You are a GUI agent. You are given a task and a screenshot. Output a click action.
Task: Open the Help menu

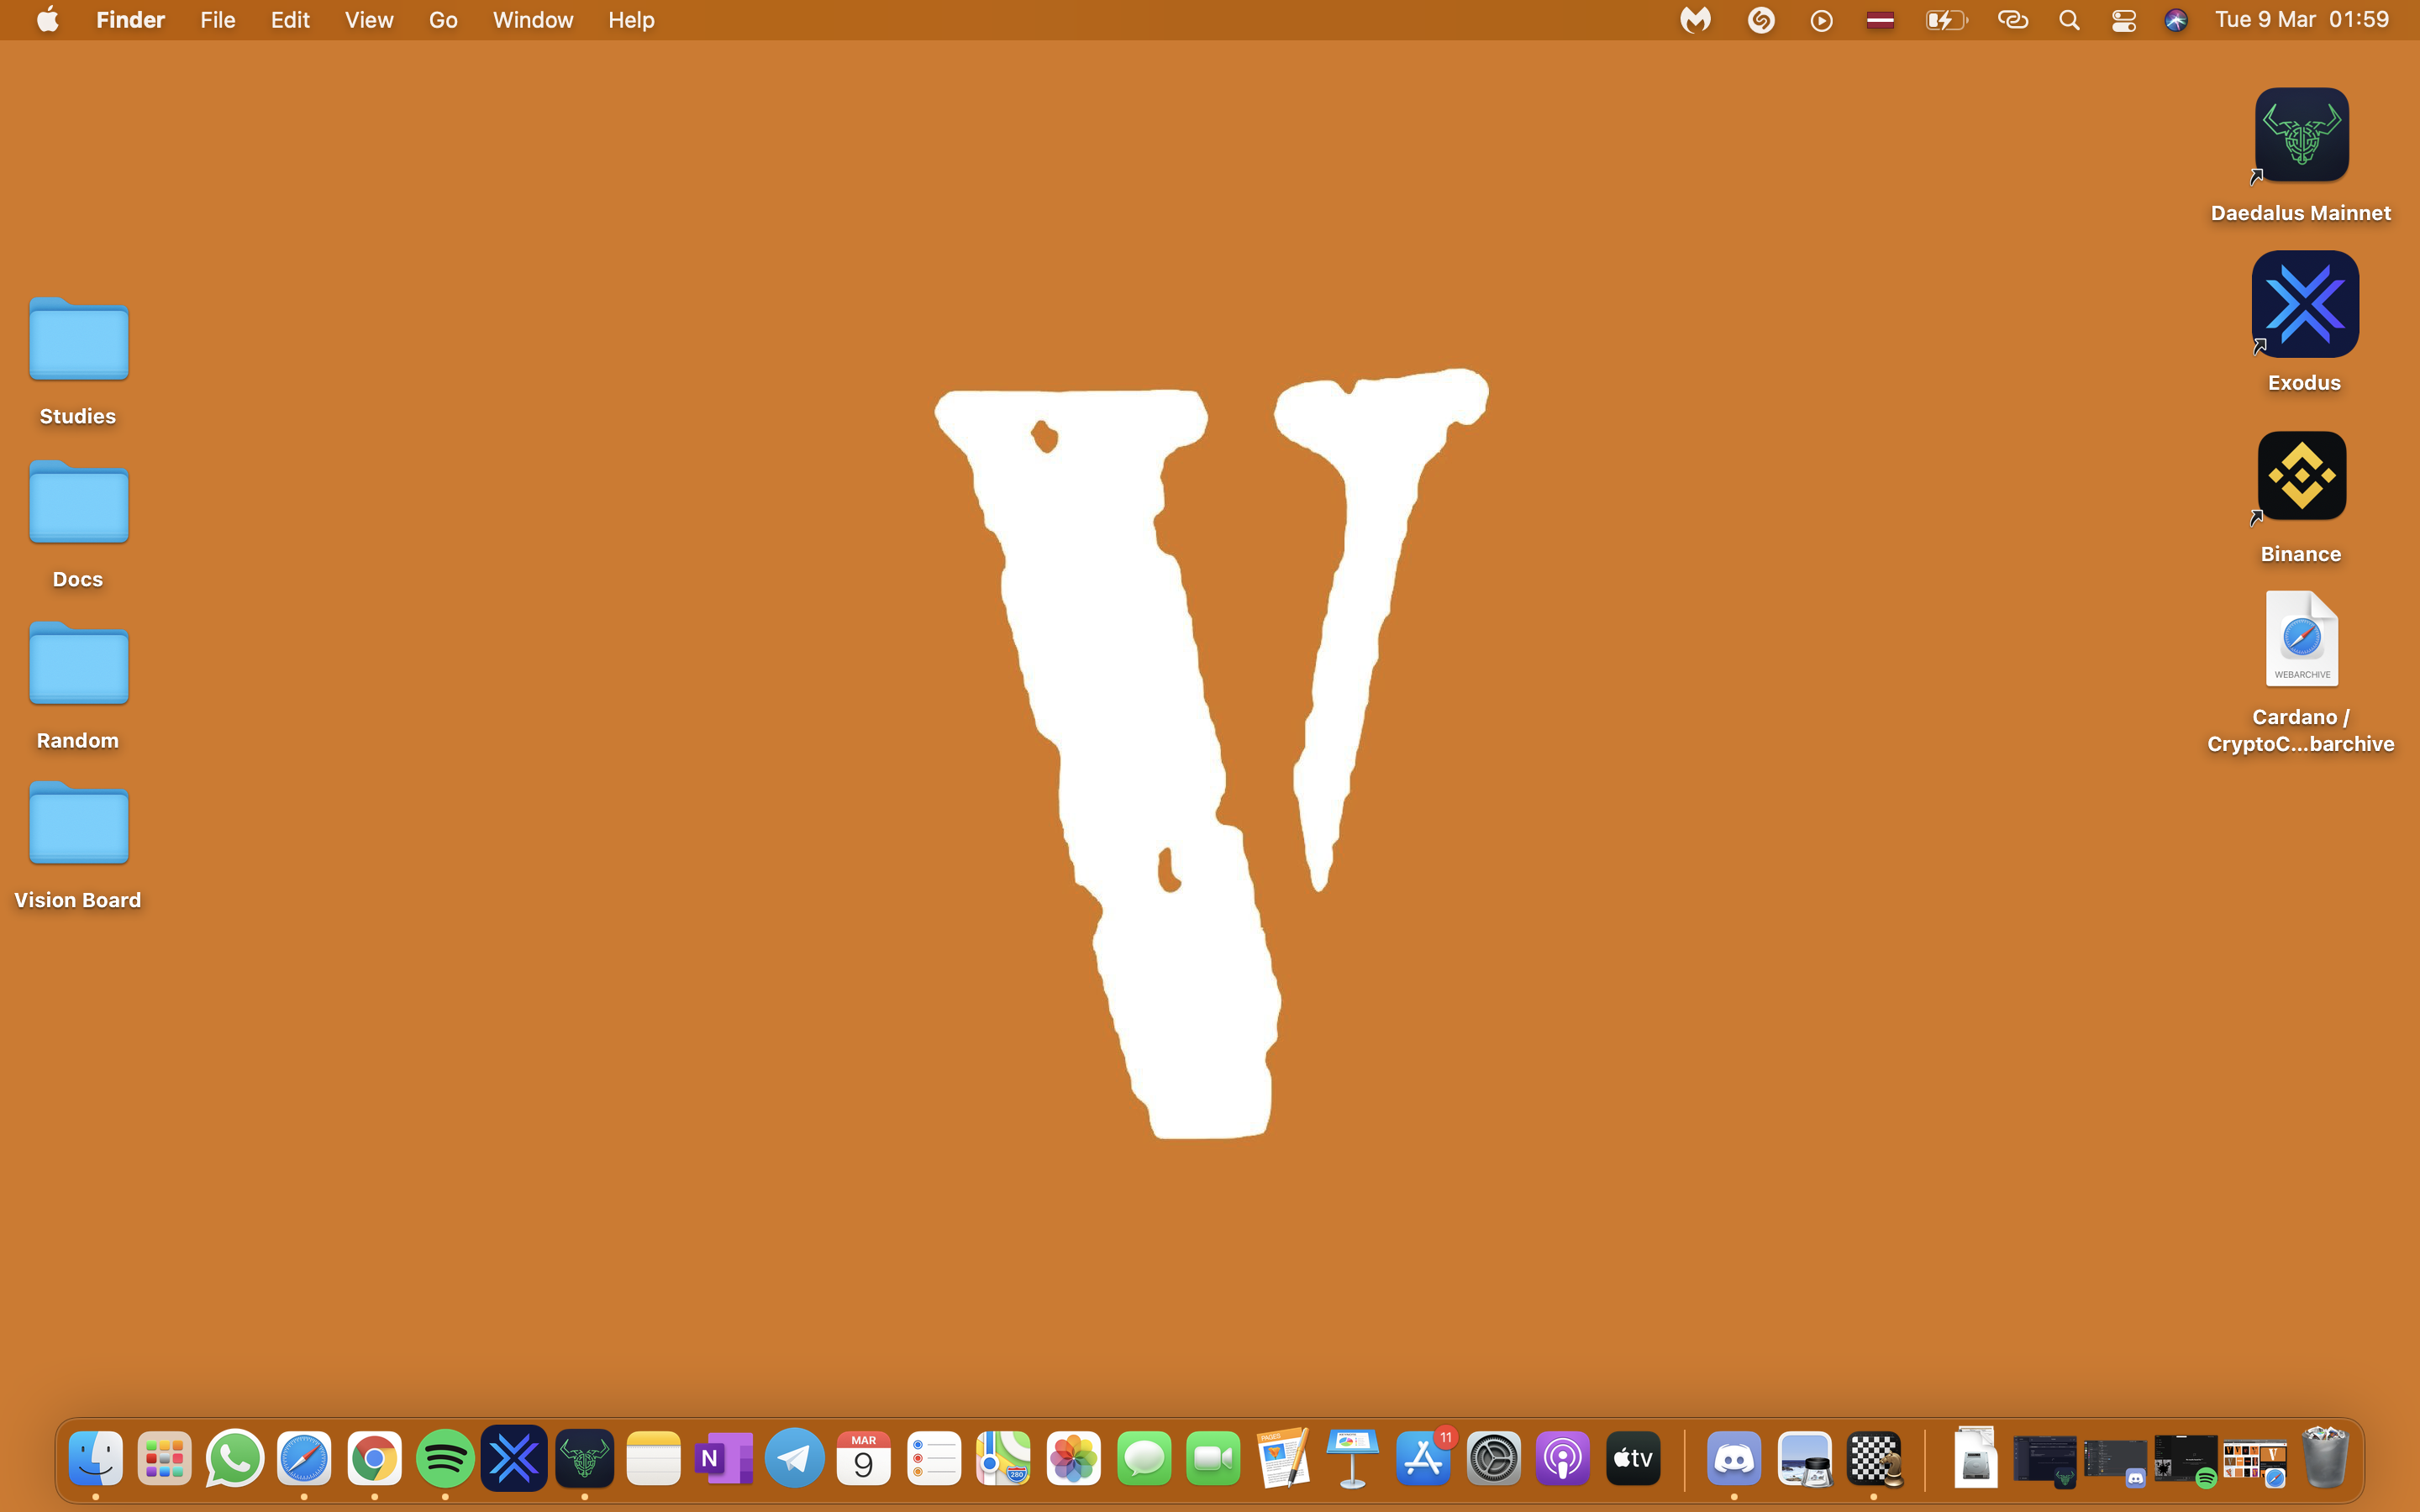(x=631, y=20)
